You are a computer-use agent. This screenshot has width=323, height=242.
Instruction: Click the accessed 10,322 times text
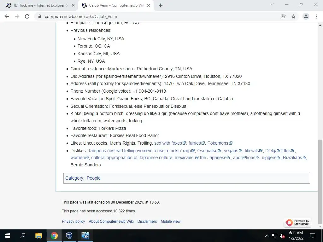point(99,211)
